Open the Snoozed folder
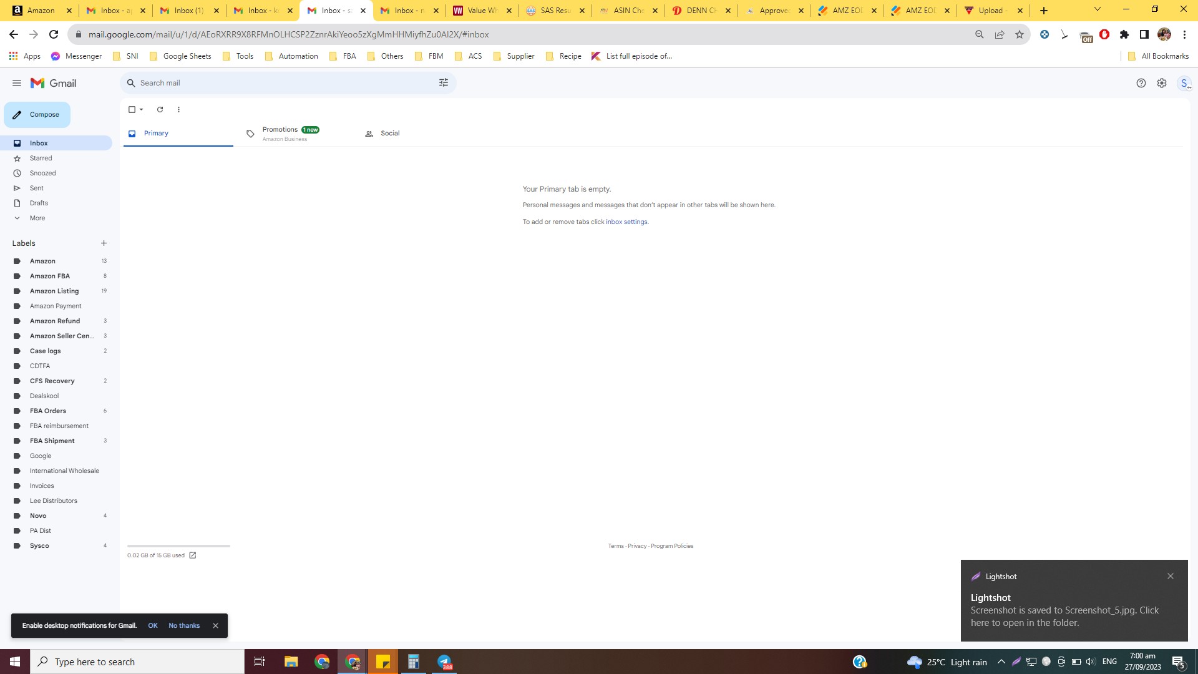The image size is (1198, 674). coord(56,173)
